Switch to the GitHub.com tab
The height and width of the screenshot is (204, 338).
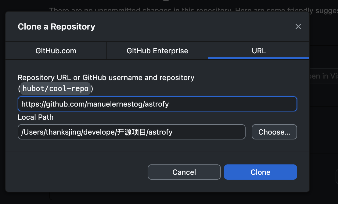(56, 51)
